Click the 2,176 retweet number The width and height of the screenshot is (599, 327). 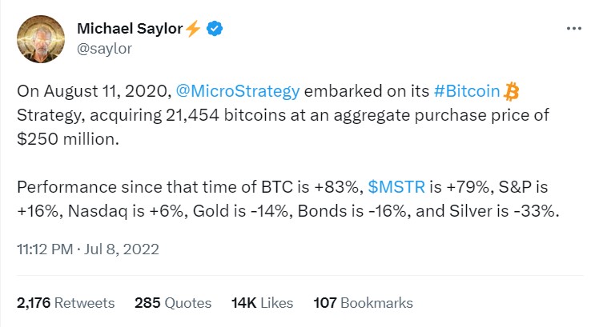tap(34, 303)
